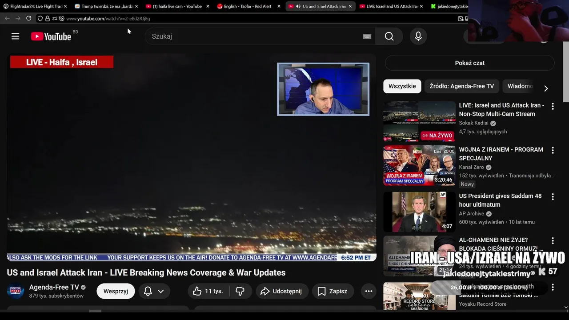Go back with browser back arrow
569x320 pixels.
[x=7, y=18]
